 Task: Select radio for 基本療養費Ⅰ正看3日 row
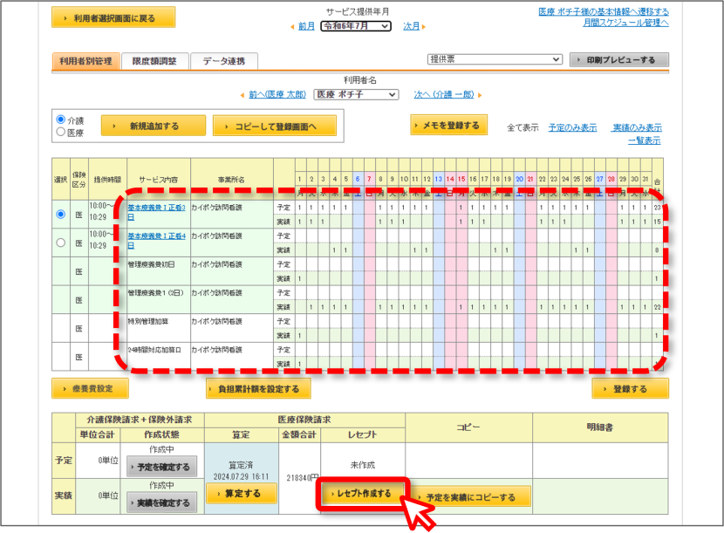coord(60,214)
